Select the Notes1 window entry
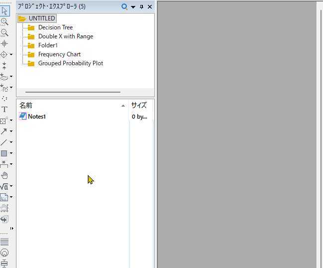 point(37,117)
